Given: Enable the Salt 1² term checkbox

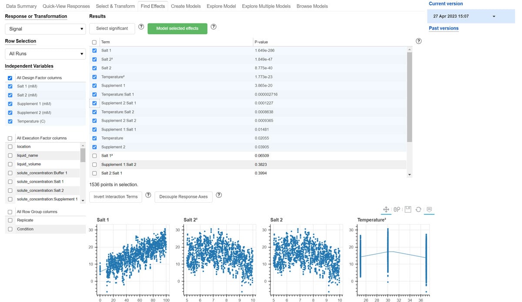Looking at the screenshot, I should (94, 155).
